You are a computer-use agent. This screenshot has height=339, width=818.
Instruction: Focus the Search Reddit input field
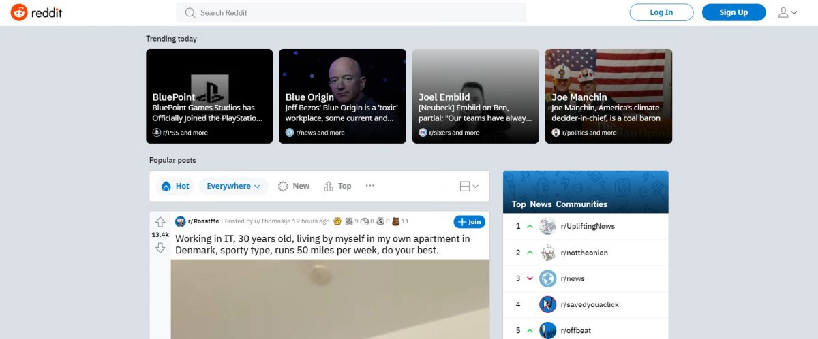click(351, 12)
